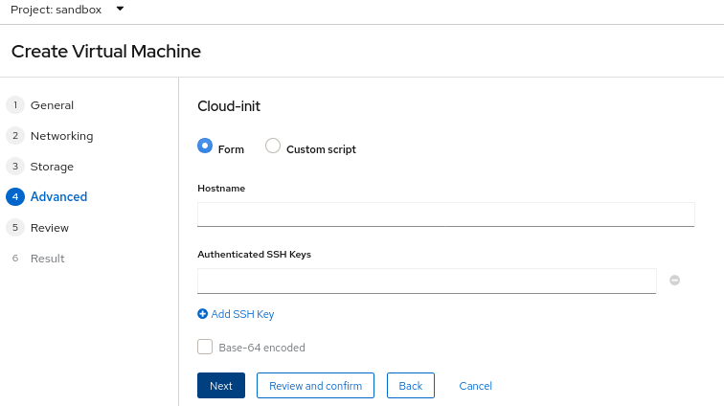Viewport: 724px width, 406px height.
Task: Click step 5 number badge for Review
Action: 14,228
